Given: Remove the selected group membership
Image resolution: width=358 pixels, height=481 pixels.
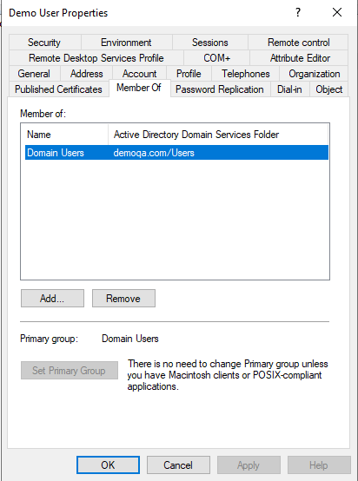Looking at the screenshot, I should (x=123, y=298).
